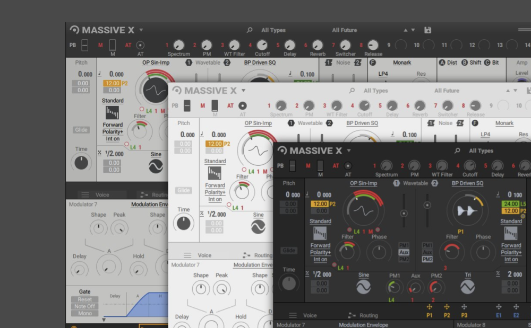
Task: Select Mono trigger mode in gray window
Action: (84, 314)
